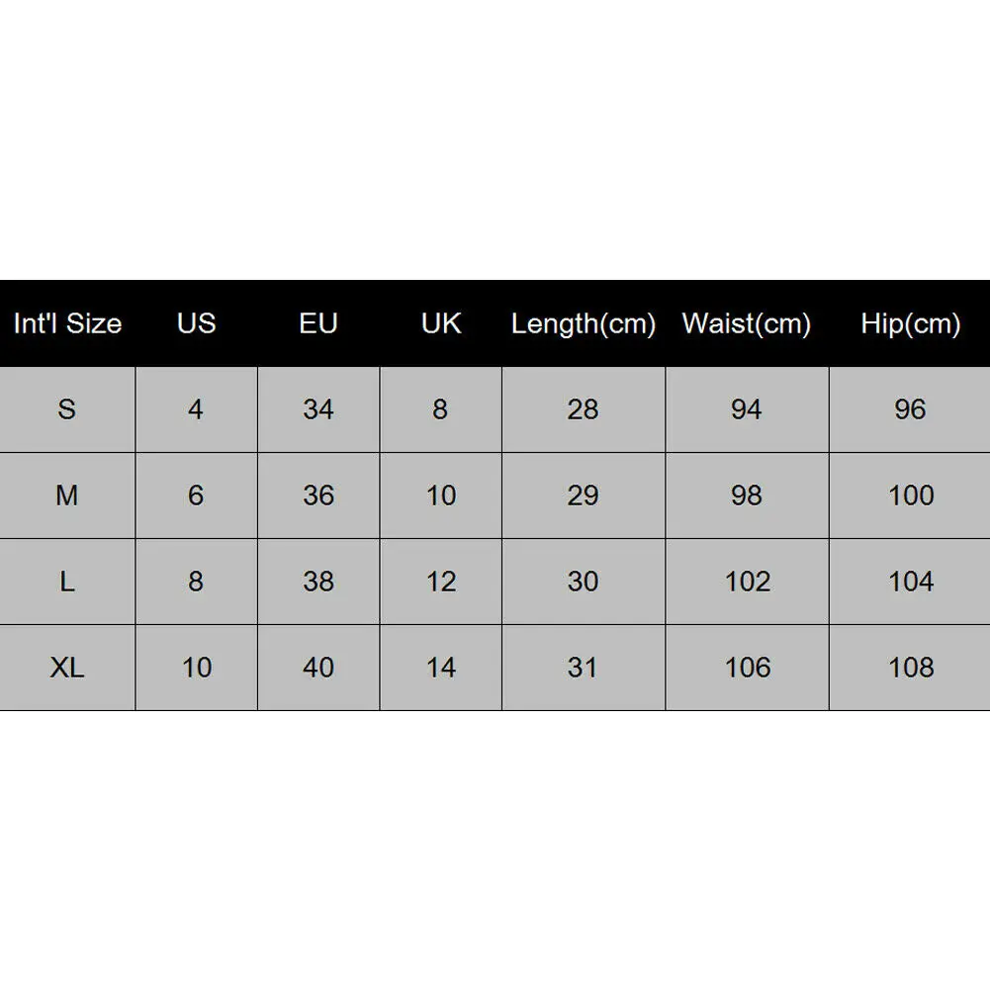Select EU size 34 cell
The height and width of the screenshot is (990, 990).
[318, 409]
